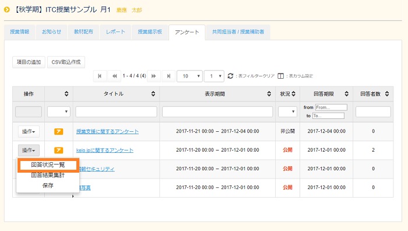Open keio.jpに関するアンケート link
The height and width of the screenshot is (231, 408).
coord(104,150)
